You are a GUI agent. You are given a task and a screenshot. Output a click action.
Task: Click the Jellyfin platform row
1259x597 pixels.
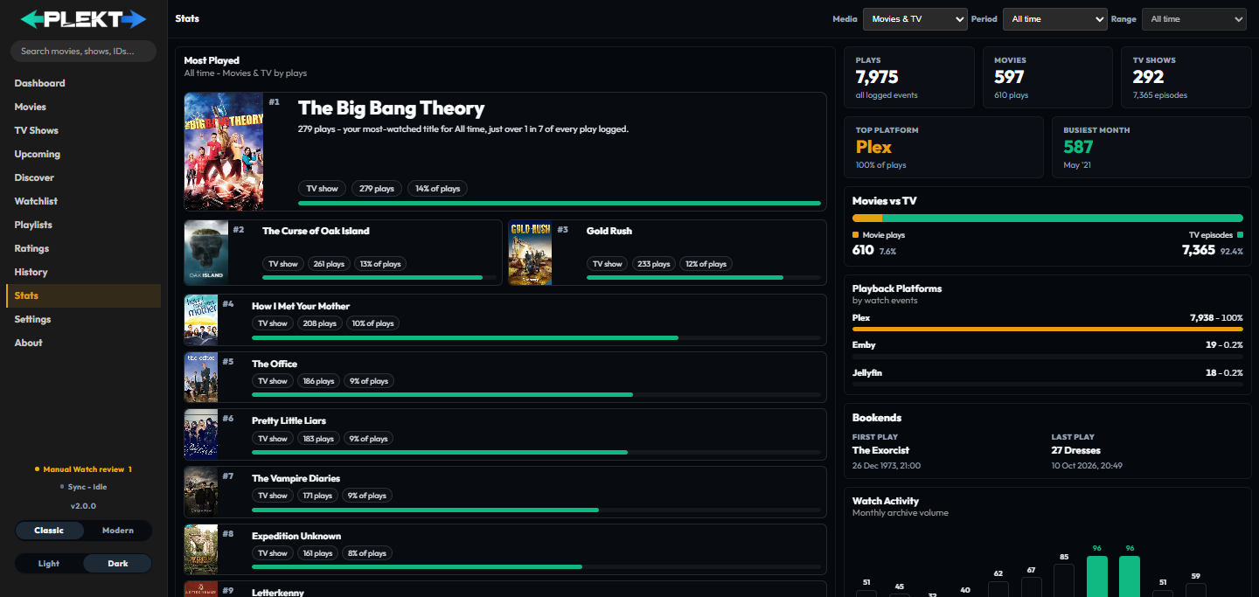[1047, 377]
